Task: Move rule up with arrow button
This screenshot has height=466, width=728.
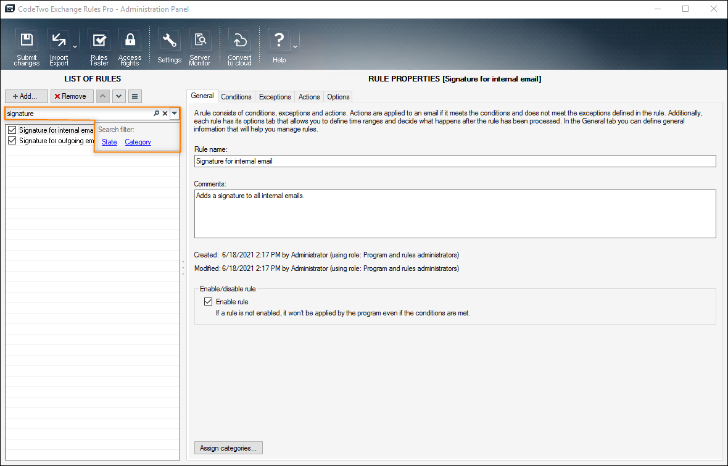Action: pos(103,96)
